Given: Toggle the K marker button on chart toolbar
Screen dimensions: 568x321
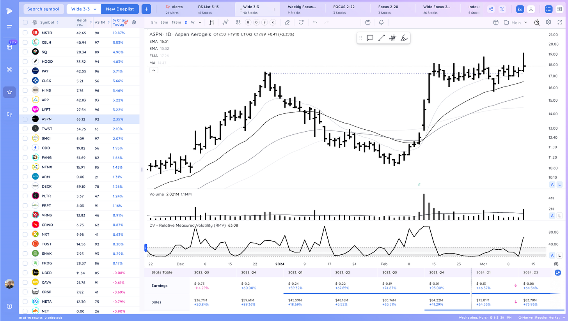Looking at the screenshot, I should (x=273, y=22).
